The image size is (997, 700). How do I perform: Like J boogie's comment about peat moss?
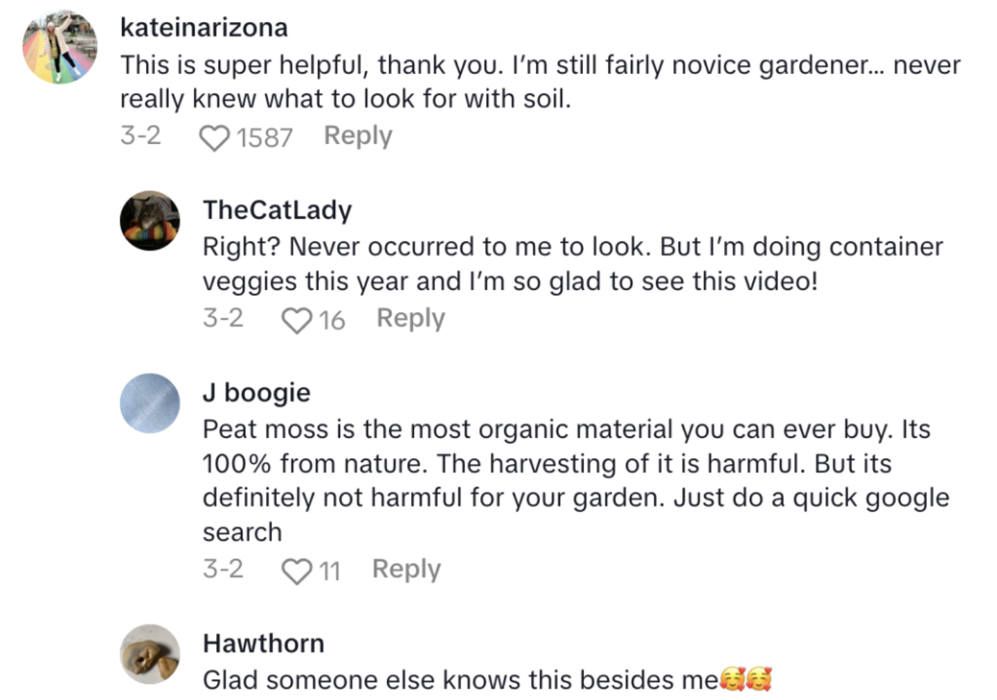pyautogui.click(x=298, y=569)
